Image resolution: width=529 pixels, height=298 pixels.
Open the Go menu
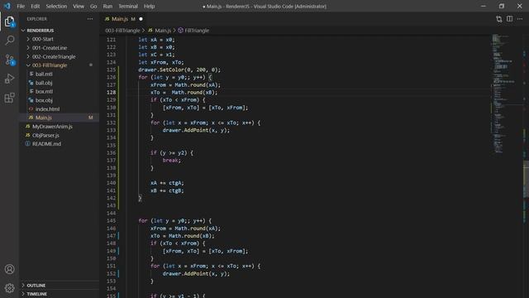(x=93, y=6)
